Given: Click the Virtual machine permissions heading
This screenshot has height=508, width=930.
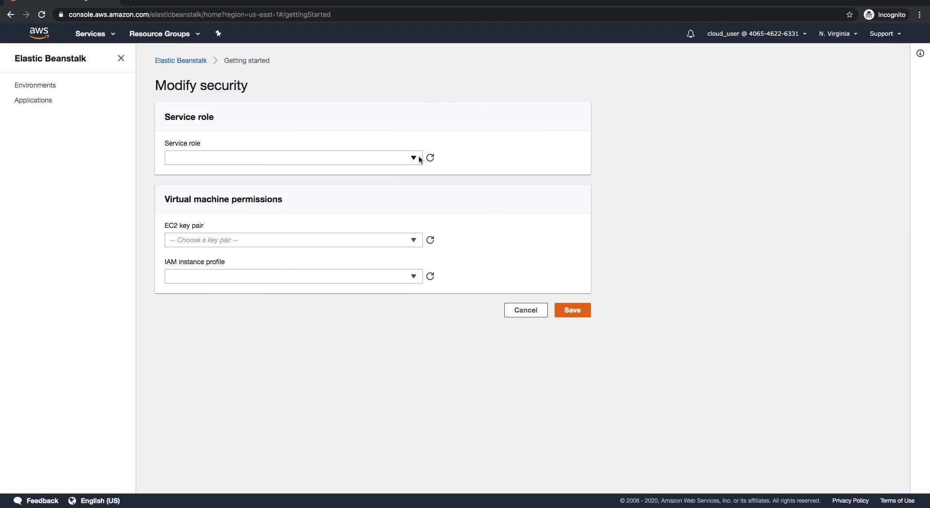Looking at the screenshot, I should 223,199.
